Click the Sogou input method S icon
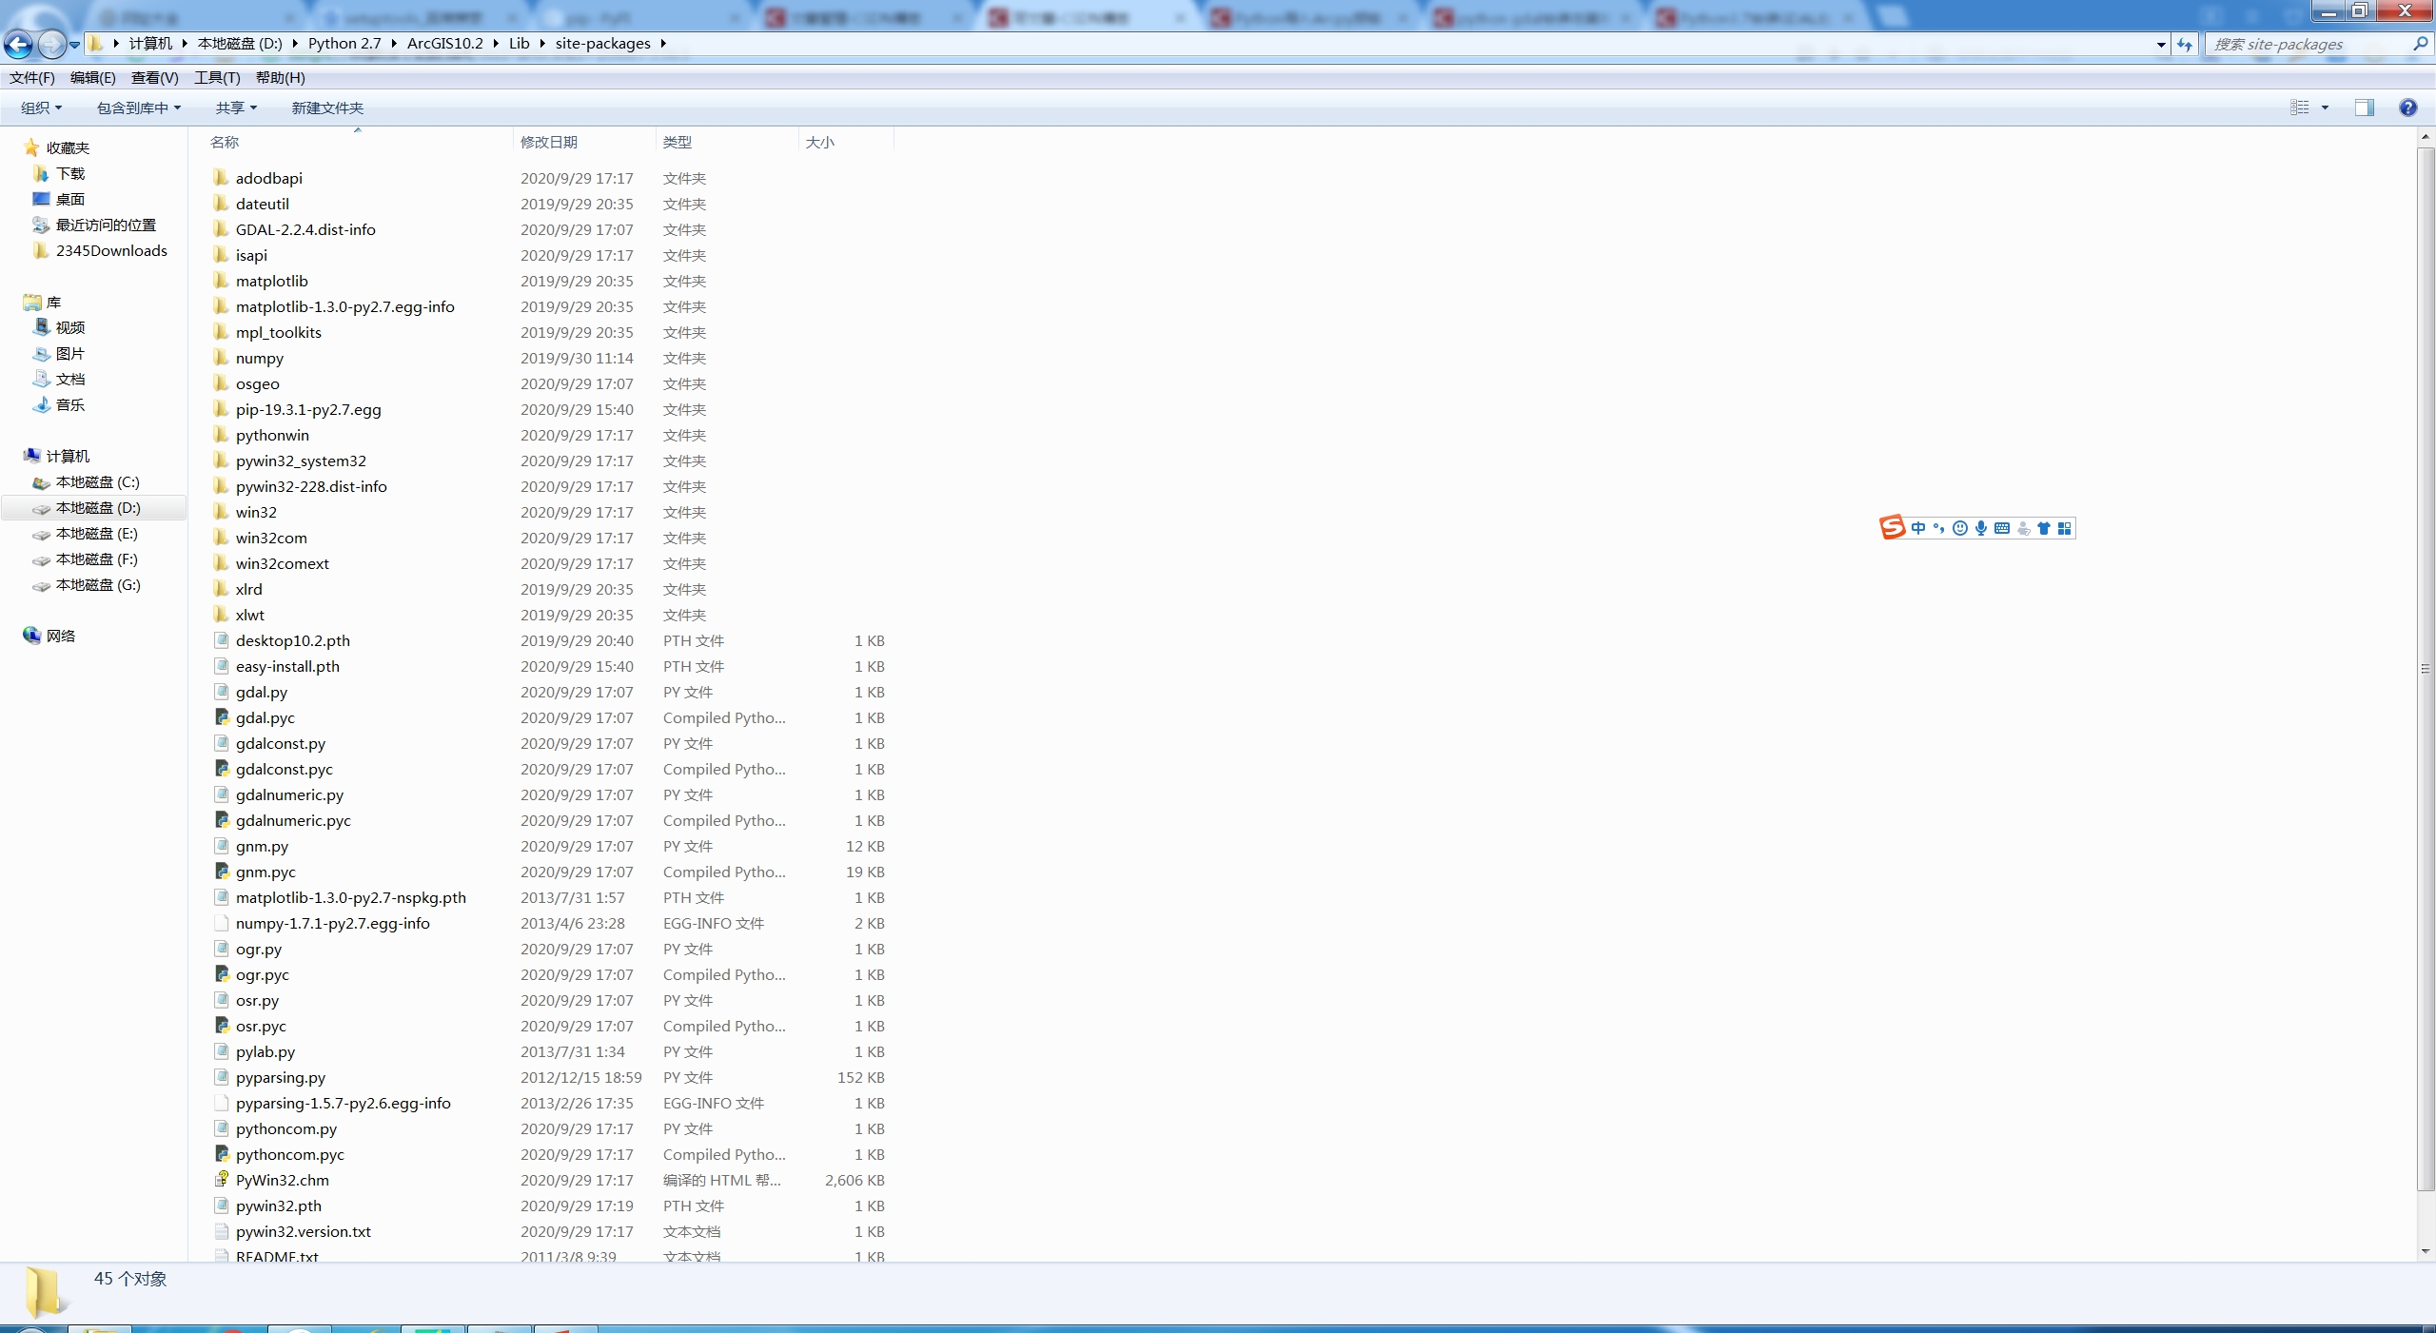2436x1333 pixels. coord(1892,527)
